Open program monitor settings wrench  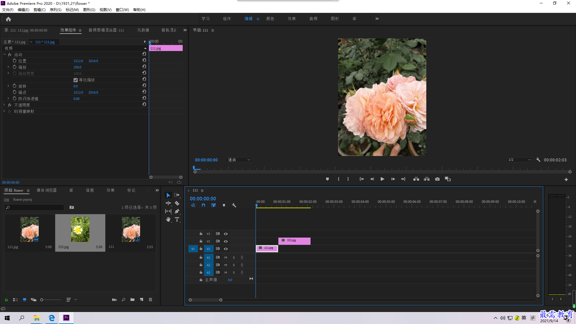pos(538,160)
